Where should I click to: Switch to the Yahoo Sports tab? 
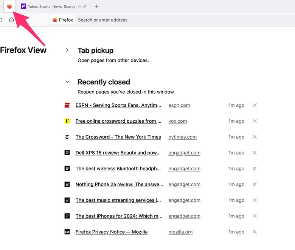[x=54, y=6]
